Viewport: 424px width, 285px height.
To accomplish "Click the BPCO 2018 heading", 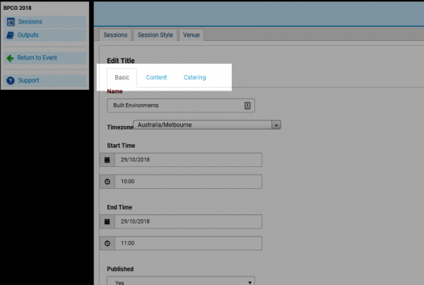I will pos(17,8).
